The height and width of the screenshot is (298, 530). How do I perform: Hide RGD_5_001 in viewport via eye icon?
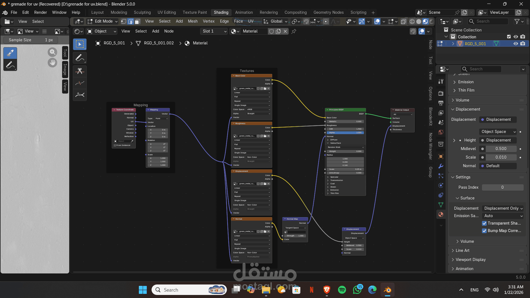pyautogui.click(x=515, y=44)
